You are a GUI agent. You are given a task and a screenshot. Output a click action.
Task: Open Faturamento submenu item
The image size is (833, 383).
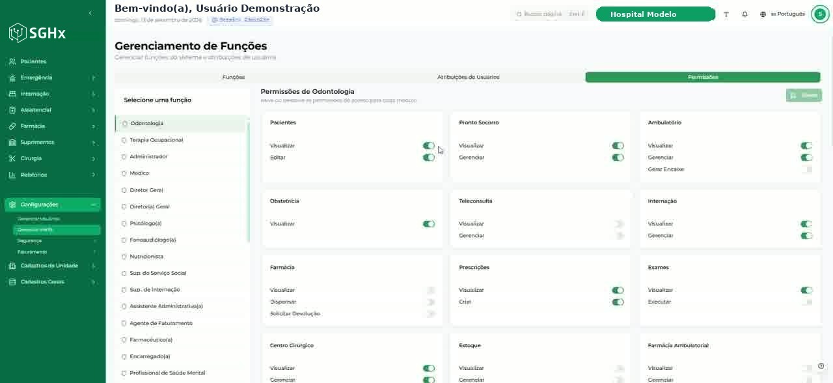point(57,252)
